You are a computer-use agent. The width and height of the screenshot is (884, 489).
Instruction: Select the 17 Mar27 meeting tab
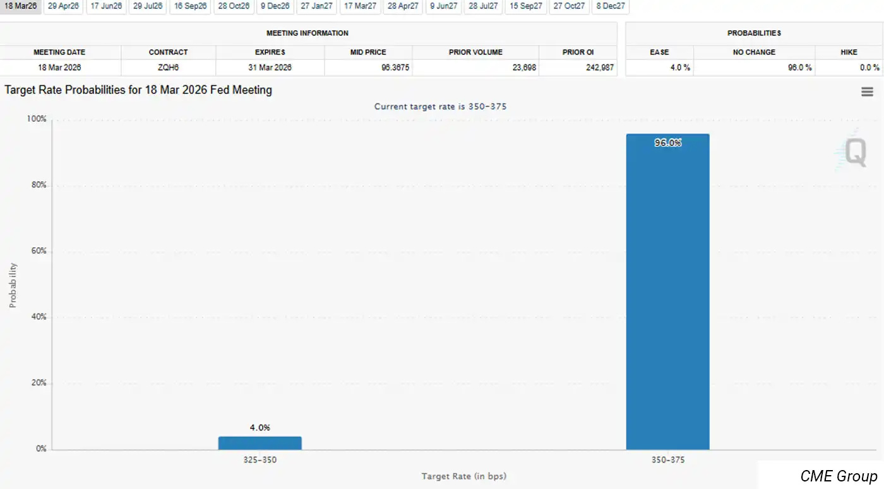(360, 6)
